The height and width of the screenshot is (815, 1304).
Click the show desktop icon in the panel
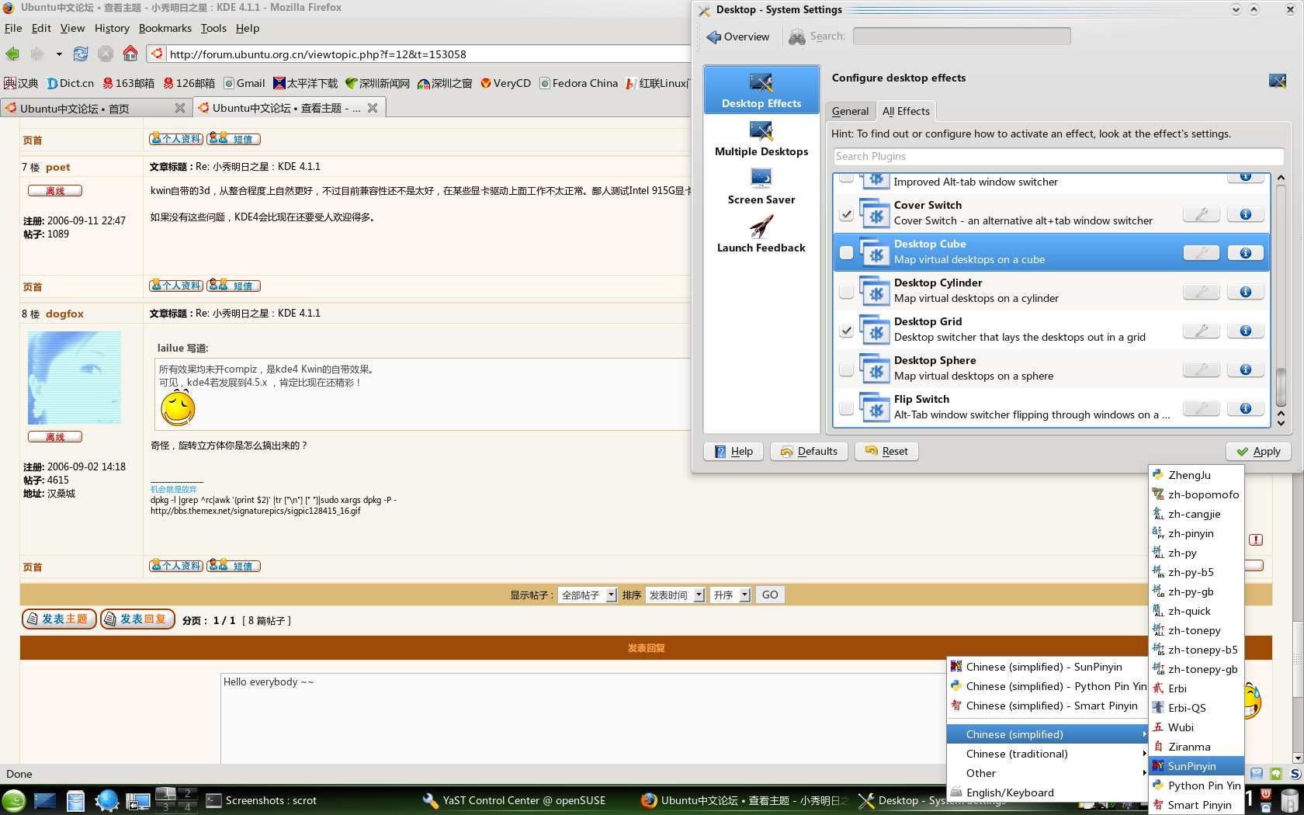click(x=45, y=801)
